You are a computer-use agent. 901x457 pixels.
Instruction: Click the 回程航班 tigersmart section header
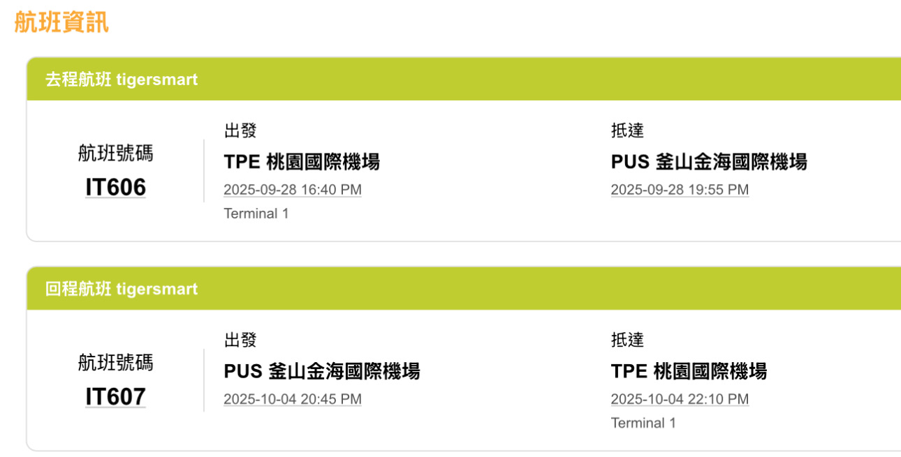point(122,289)
